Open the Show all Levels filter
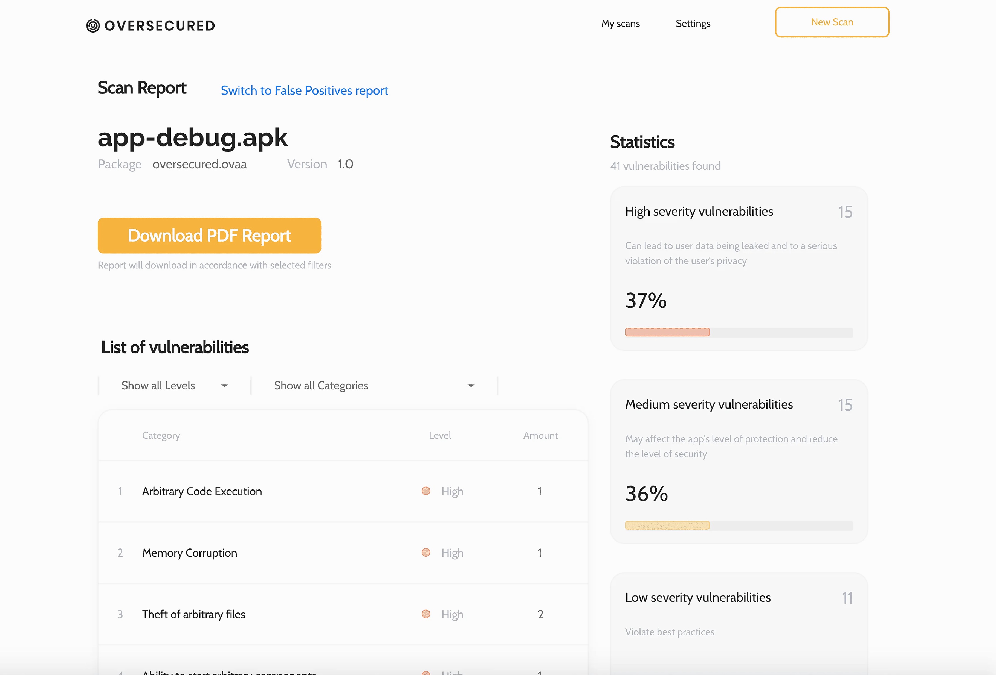 pyautogui.click(x=158, y=386)
